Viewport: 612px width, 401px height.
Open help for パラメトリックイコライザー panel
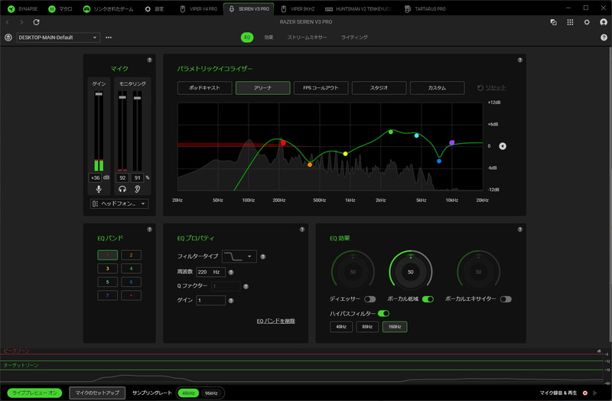click(520, 60)
